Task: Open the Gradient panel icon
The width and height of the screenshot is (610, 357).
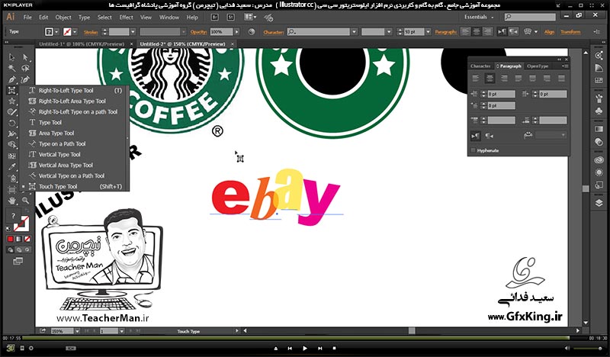Action: tap(599, 129)
